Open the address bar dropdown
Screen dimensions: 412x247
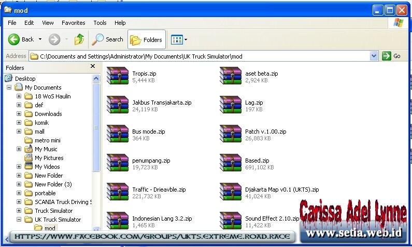[374, 56]
